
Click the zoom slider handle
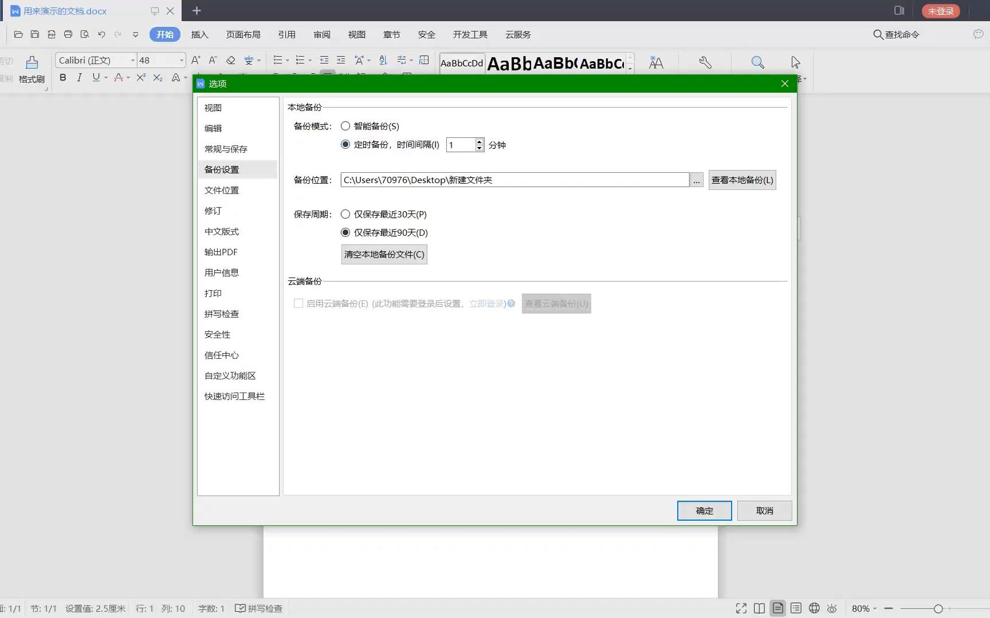pos(938,608)
